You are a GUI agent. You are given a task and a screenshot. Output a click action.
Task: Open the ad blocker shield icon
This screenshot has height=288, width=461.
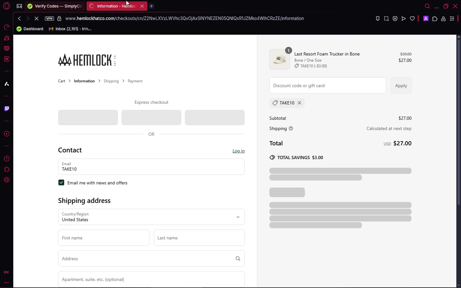click(x=395, y=19)
